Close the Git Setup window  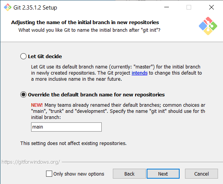point(211,7)
